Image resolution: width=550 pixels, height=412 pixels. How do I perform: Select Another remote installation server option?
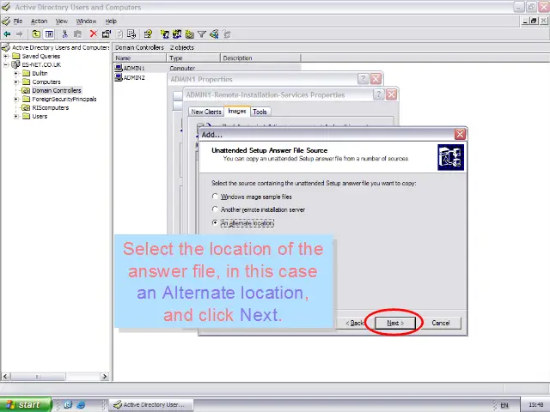[215, 209]
